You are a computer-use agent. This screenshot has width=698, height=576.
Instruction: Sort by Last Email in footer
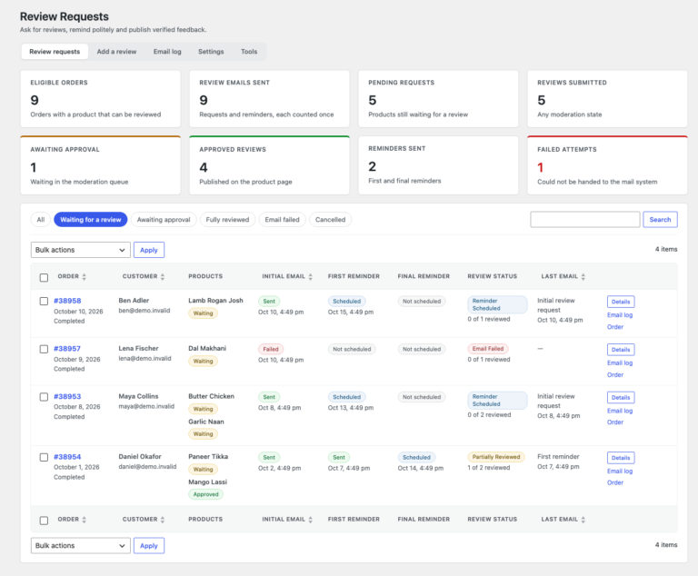click(563, 520)
